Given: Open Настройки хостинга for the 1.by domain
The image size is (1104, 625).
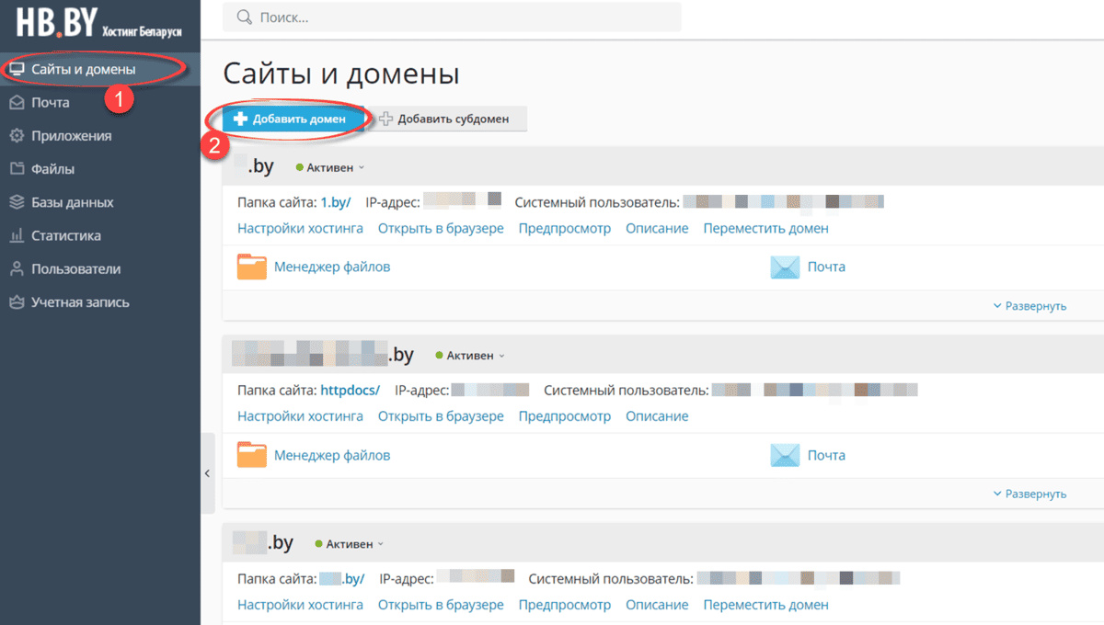Looking at the screenshot, I should tap(301, 228).
